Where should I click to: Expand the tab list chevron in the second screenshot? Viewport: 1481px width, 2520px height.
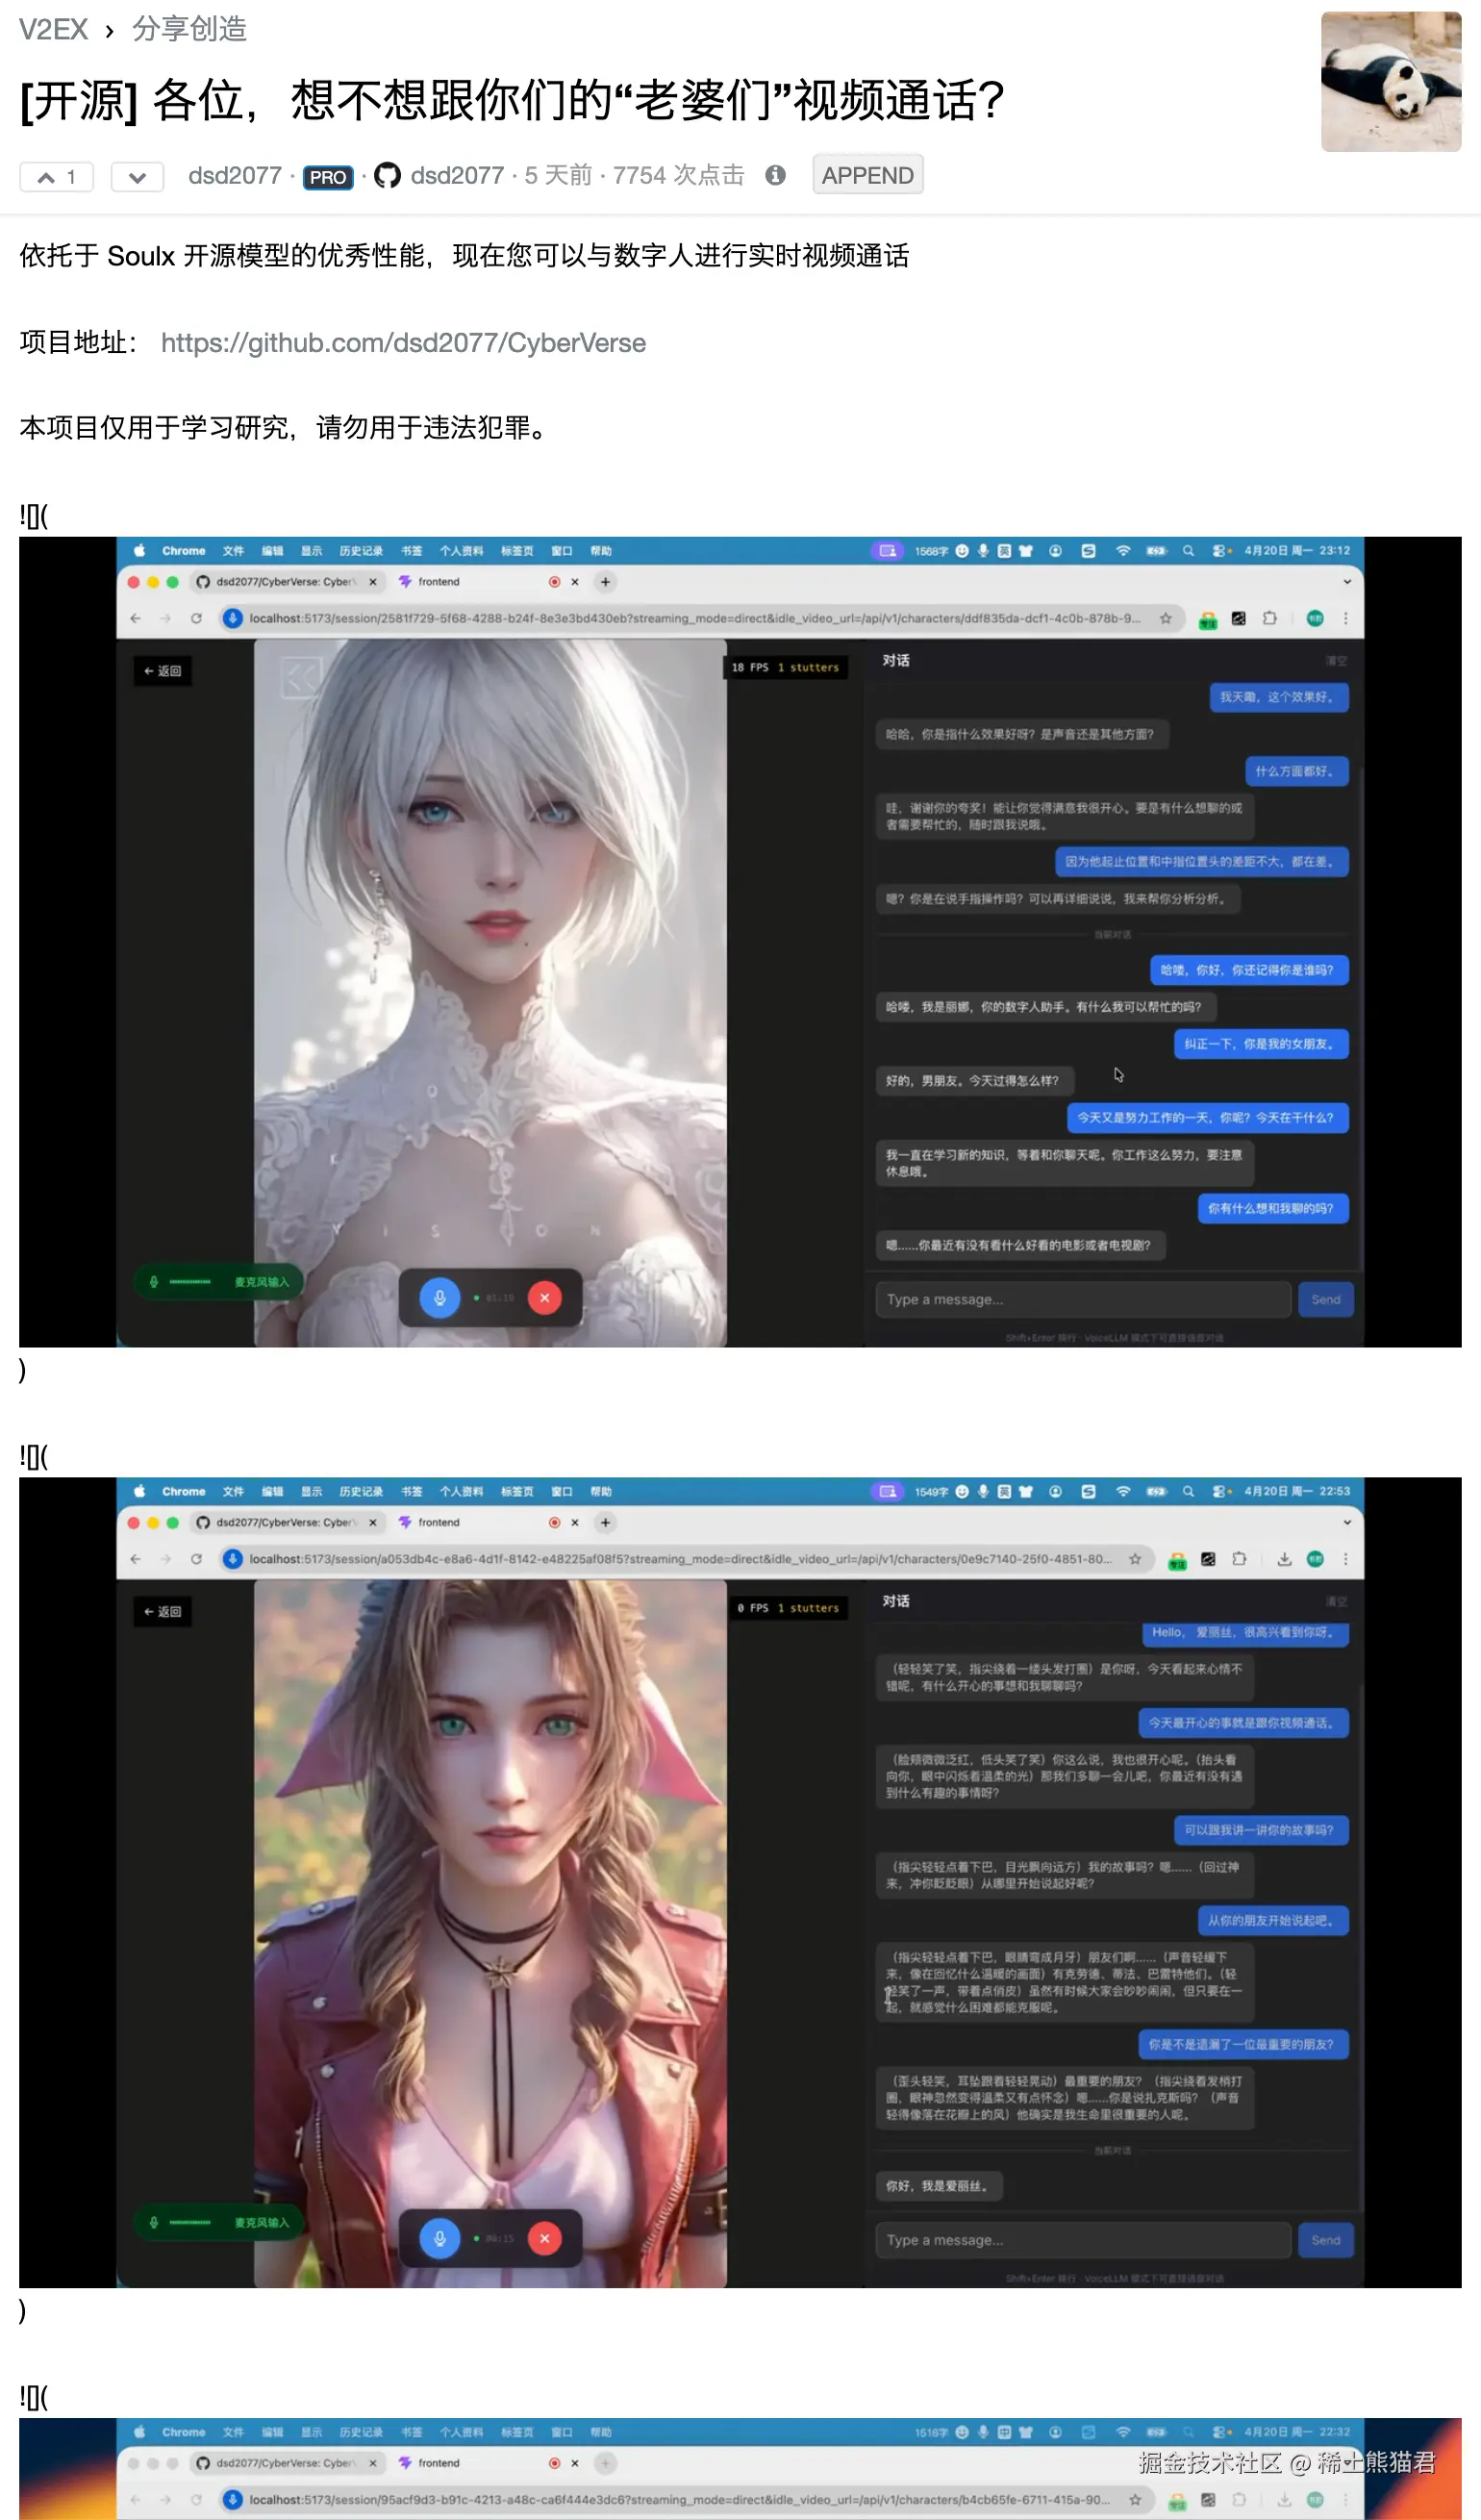(x=1346, y=1523)
